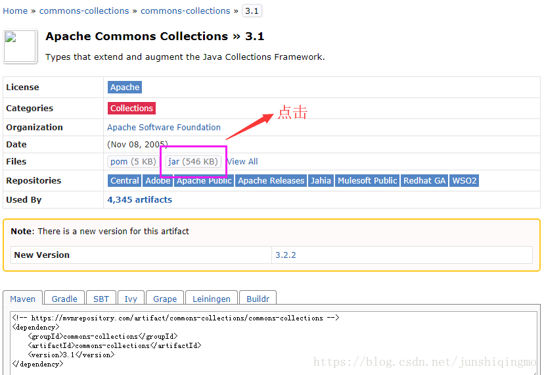Switch to the Leiningen tab
This screenshot has width=544, height=375.
212,299
